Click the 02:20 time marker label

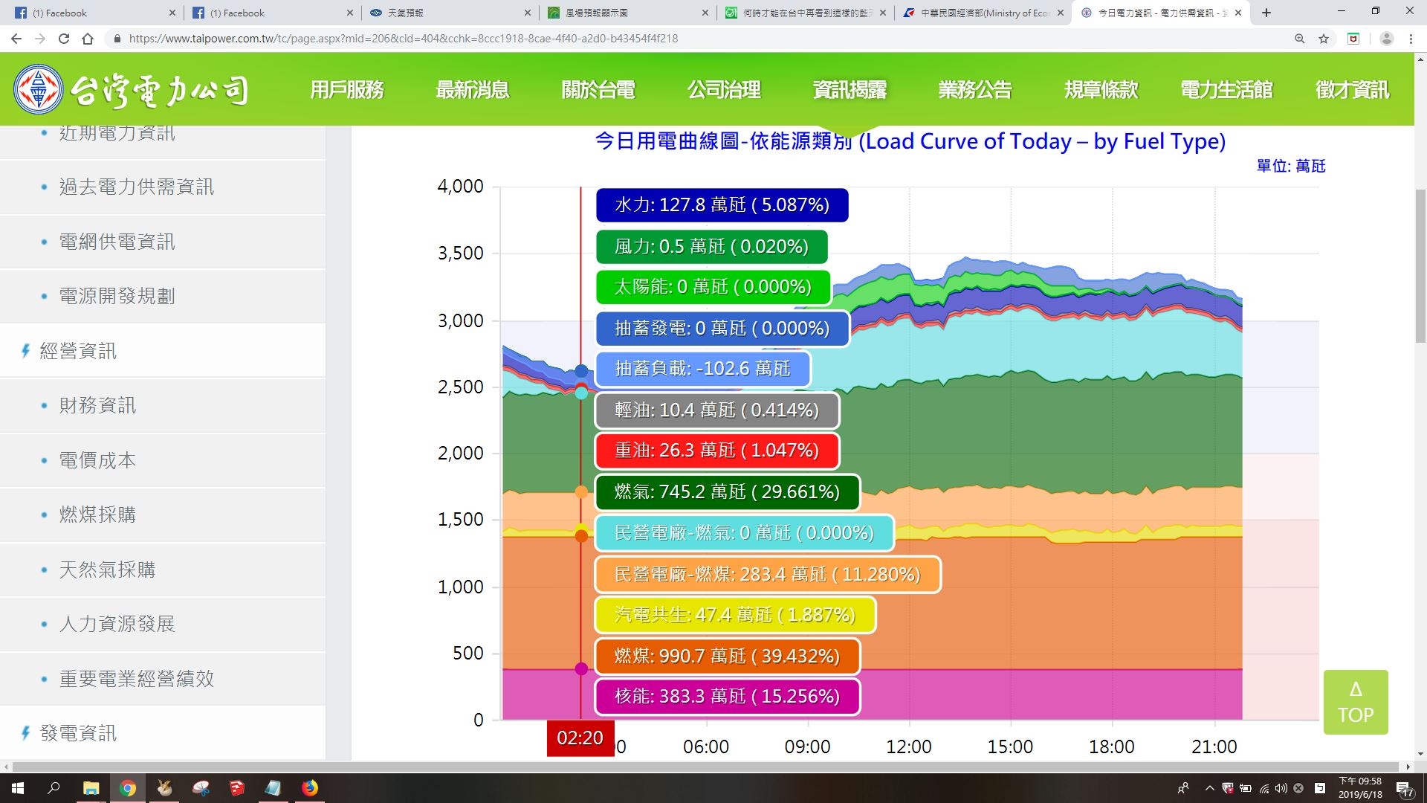point(580,738)
